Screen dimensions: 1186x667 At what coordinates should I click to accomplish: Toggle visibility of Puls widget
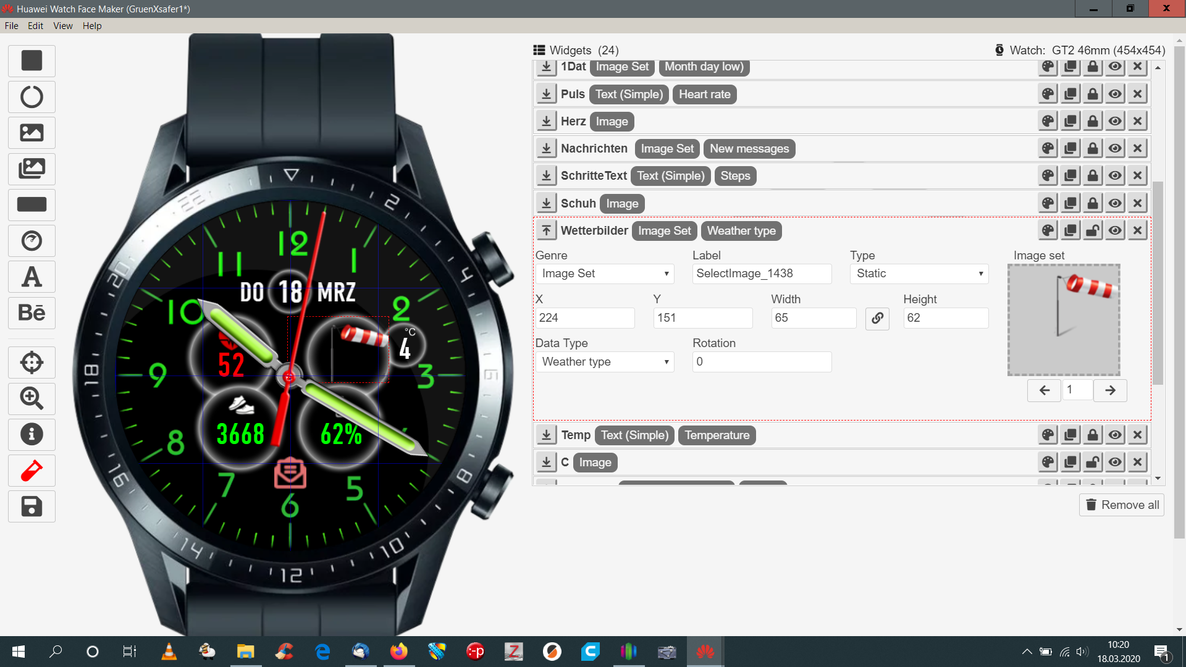point(1115,94)
